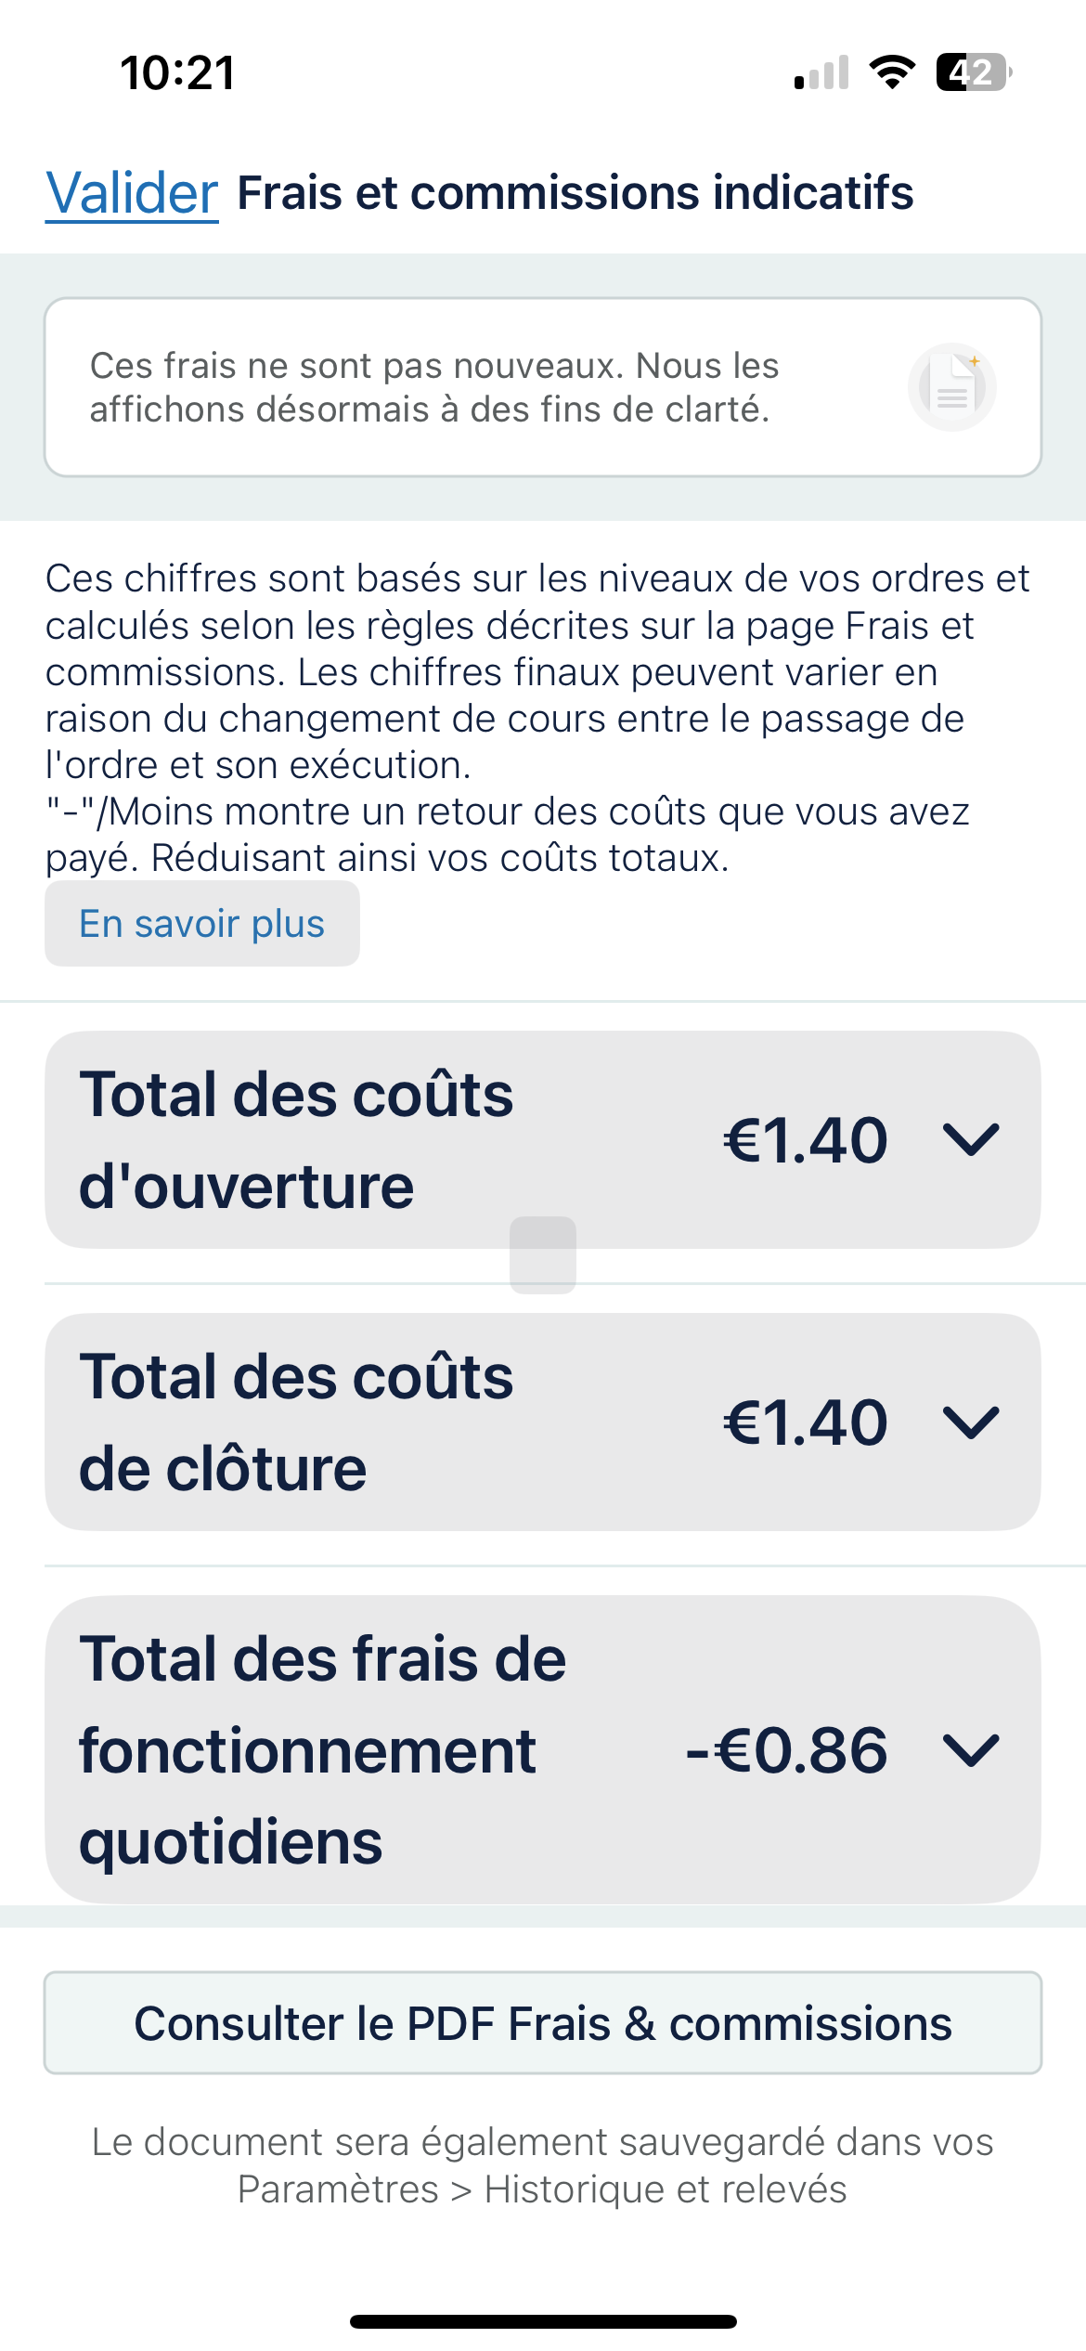Expand chevron beside frais de fonctionnement quotidiens
The height and width of the screenshot is (2351, 1086).
[x=970, y=1750]
